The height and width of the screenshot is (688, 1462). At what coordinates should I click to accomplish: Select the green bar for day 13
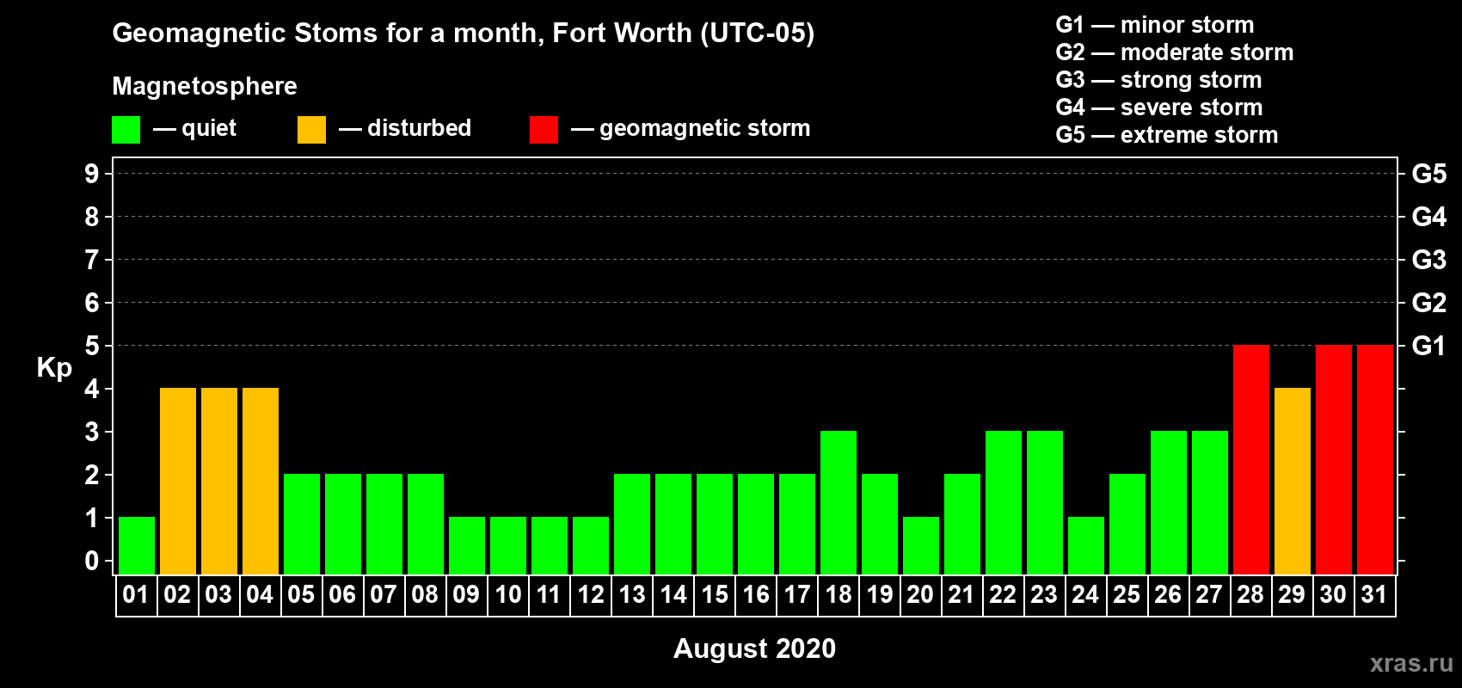coord(632,525)
